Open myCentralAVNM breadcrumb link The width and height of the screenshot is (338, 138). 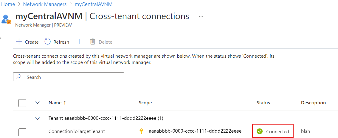(x=93, y=4)
